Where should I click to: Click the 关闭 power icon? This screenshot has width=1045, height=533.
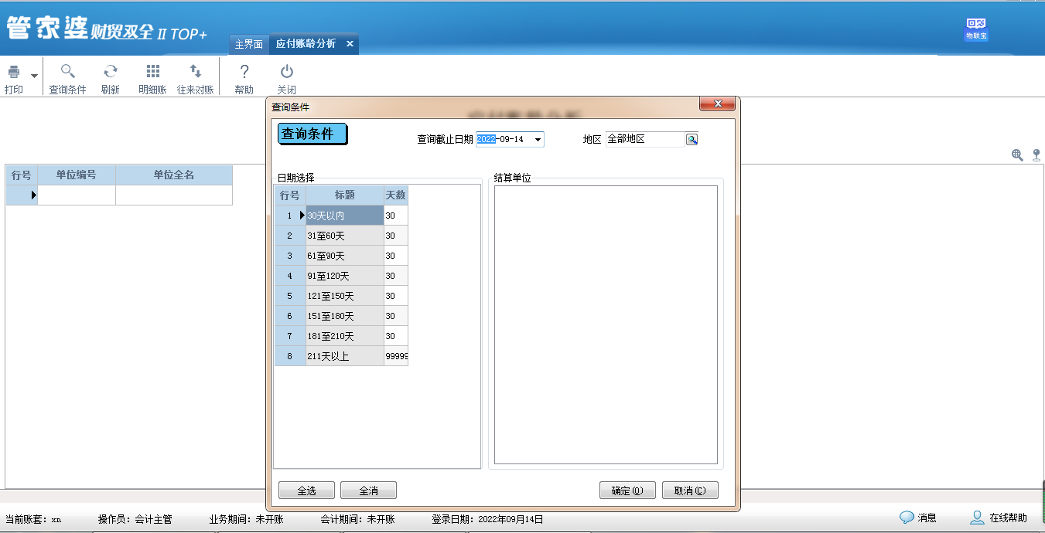(x=286, y=72)
